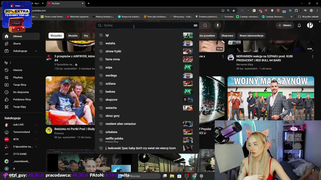Choose search suggestion 'igi'

147,35
